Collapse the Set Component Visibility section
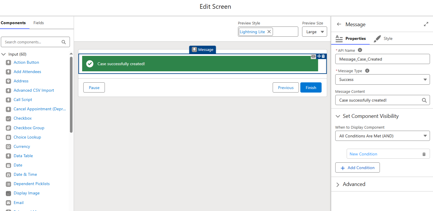The height and width of the screenshot is (211, 433). [x=338, y=116]
